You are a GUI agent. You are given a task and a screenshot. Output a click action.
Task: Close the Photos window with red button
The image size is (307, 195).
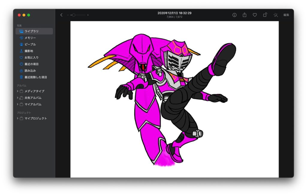tap(19, 15)
